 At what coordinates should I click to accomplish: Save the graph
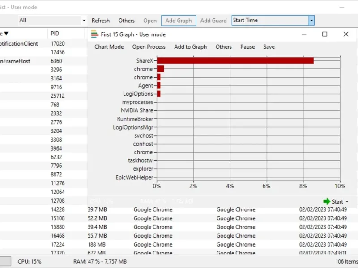[269, 47]
